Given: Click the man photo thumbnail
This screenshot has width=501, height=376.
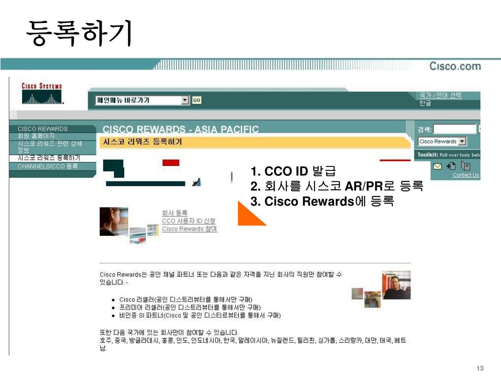Looking at the screenshot, I should tap(396, 285).
